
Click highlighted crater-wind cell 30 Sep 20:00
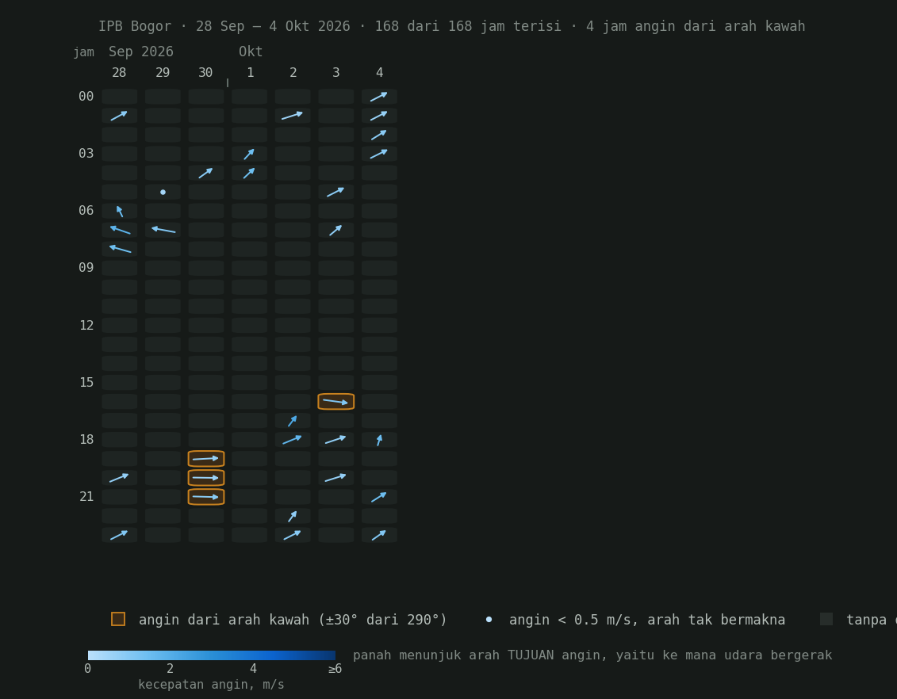206,478
